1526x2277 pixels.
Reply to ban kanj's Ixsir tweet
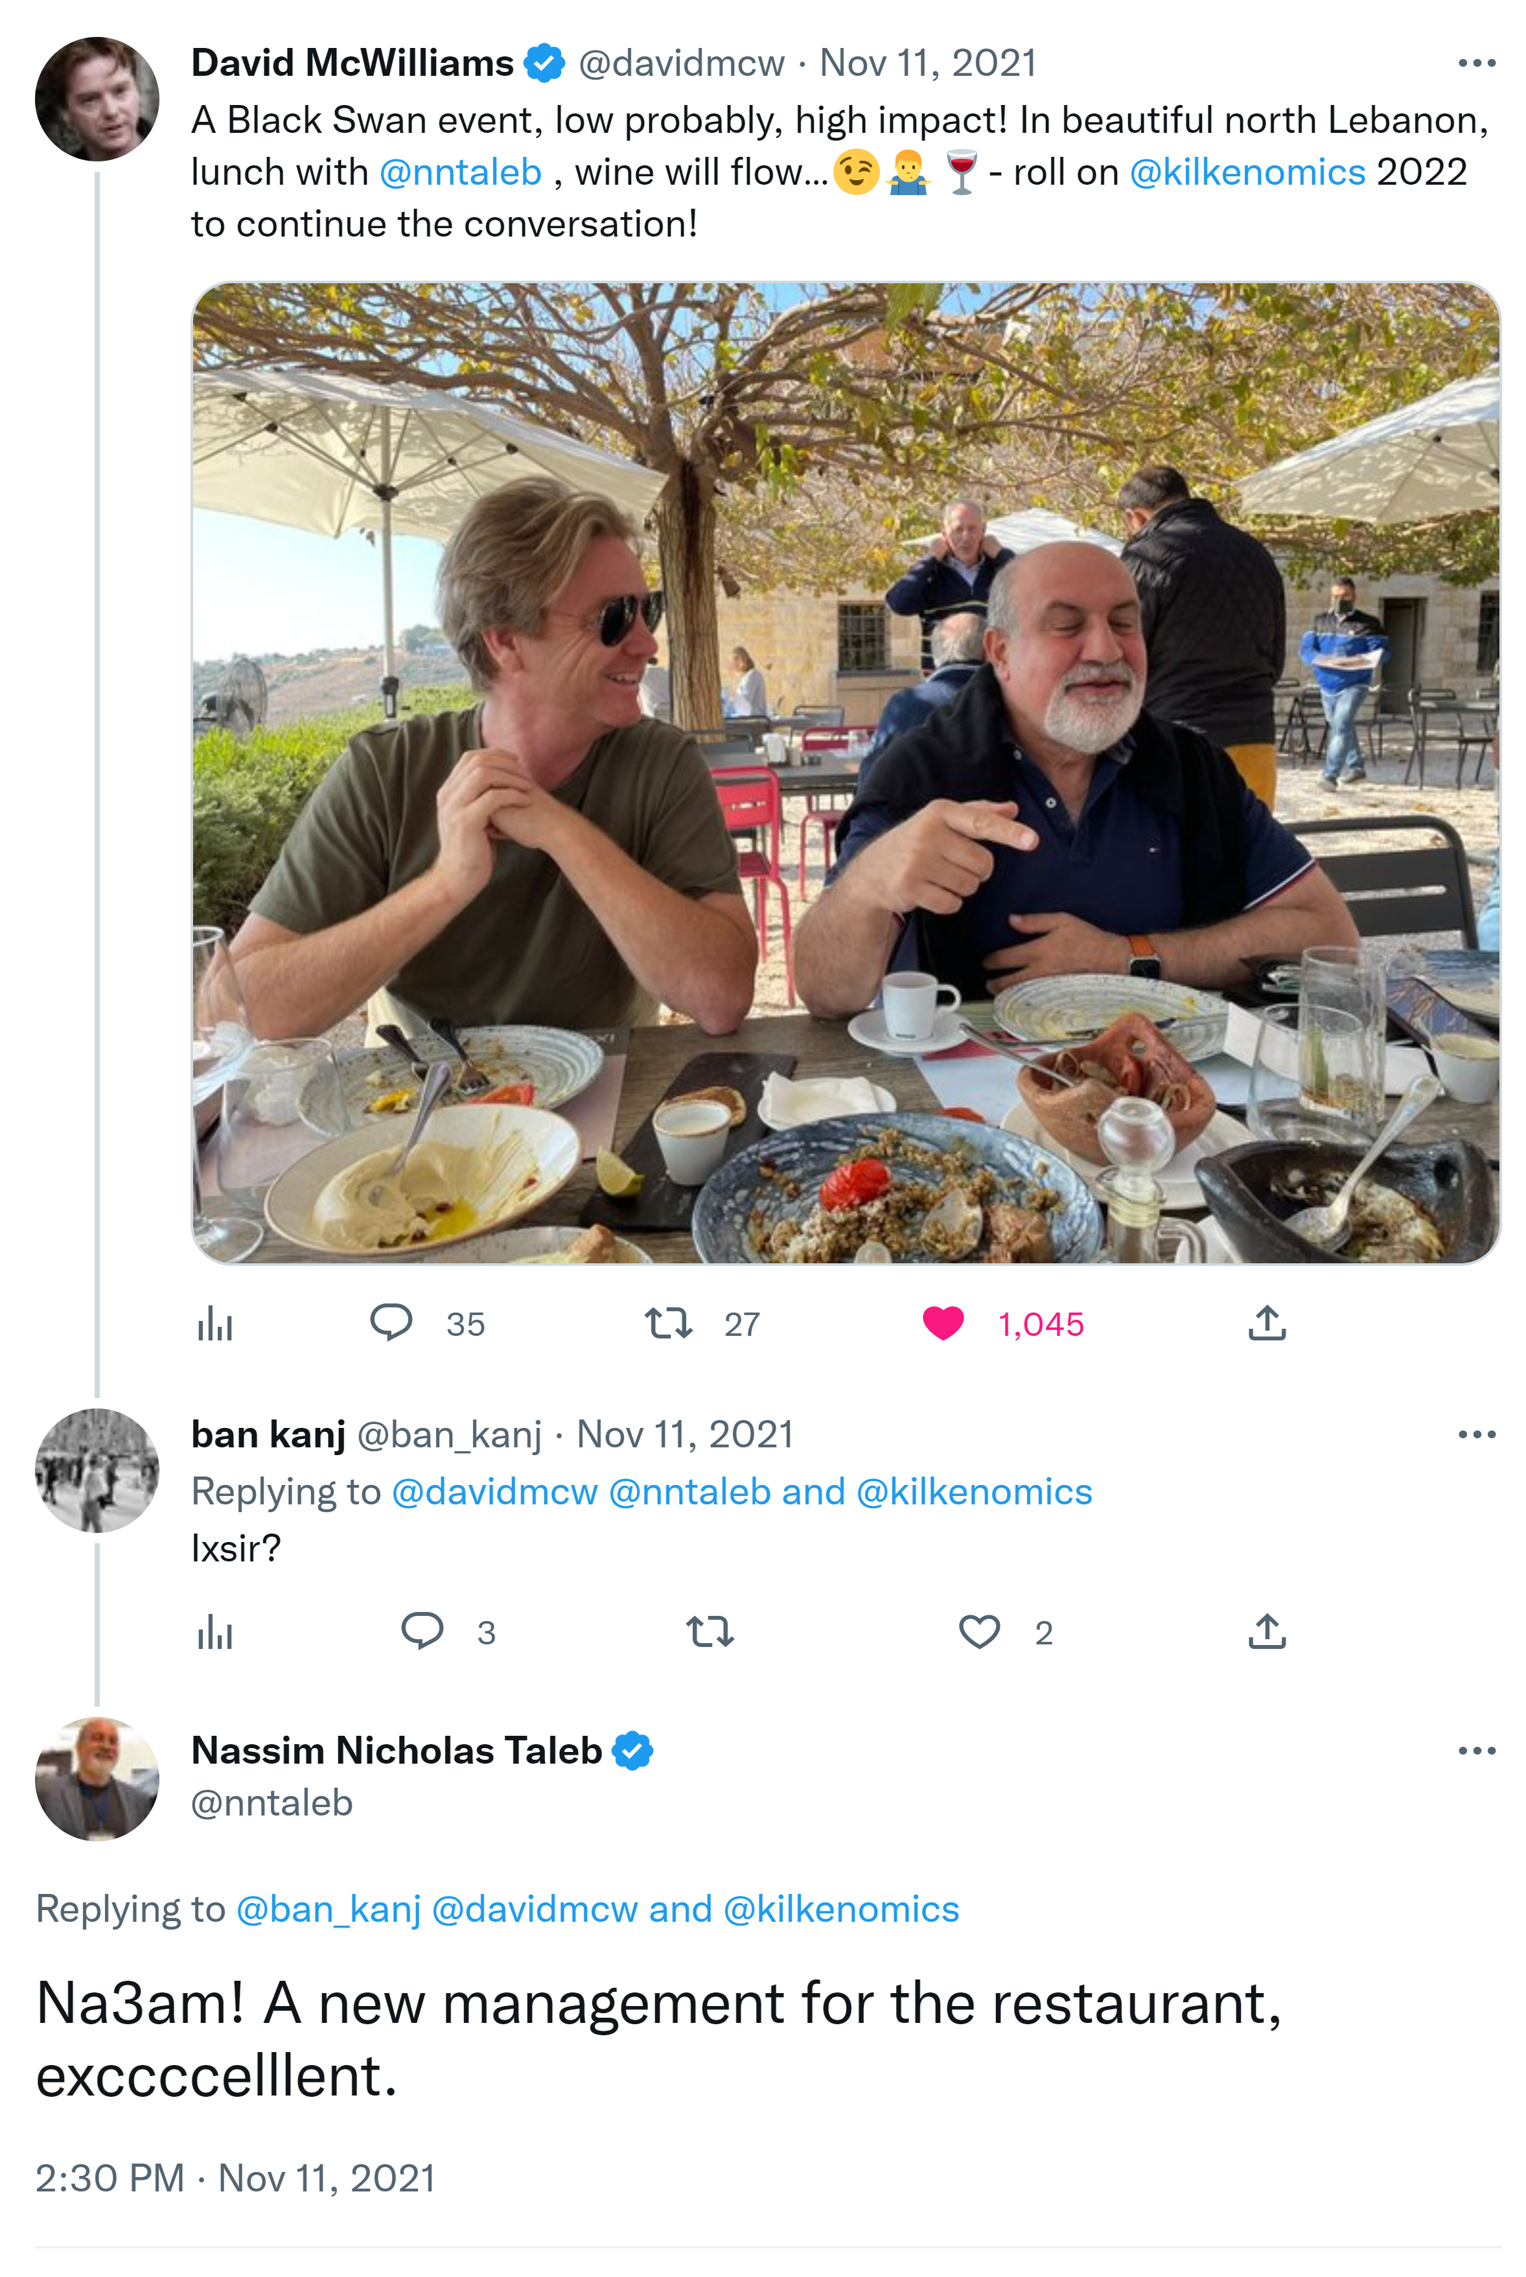(422, 1631)
